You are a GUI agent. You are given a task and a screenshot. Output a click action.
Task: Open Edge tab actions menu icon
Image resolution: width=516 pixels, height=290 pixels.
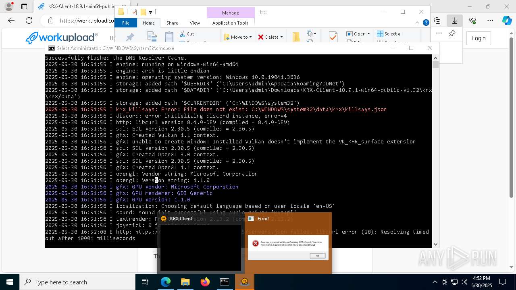tap(24, 6)
